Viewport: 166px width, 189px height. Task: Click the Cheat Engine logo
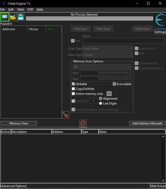click(160, 21)
